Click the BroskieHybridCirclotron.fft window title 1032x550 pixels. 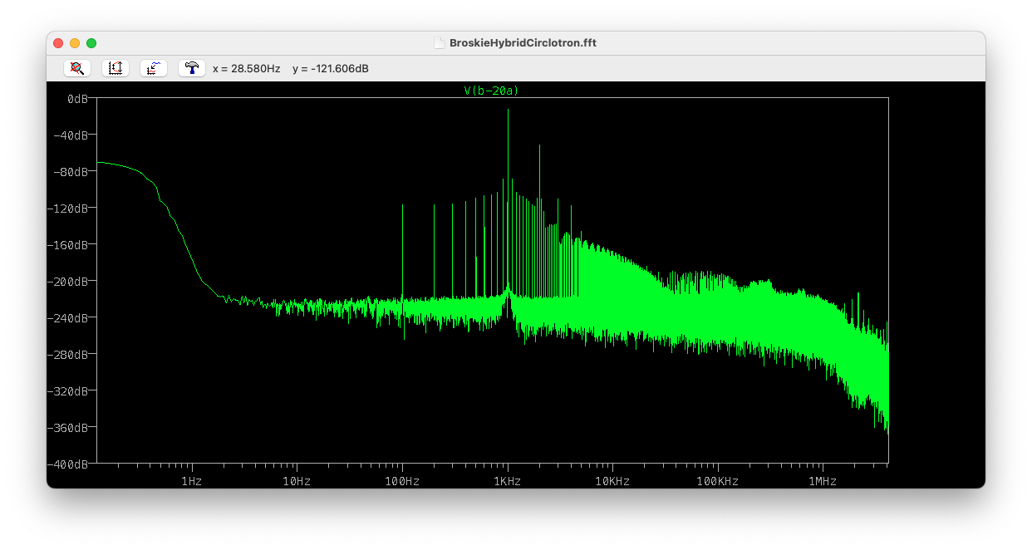[523, 43]
